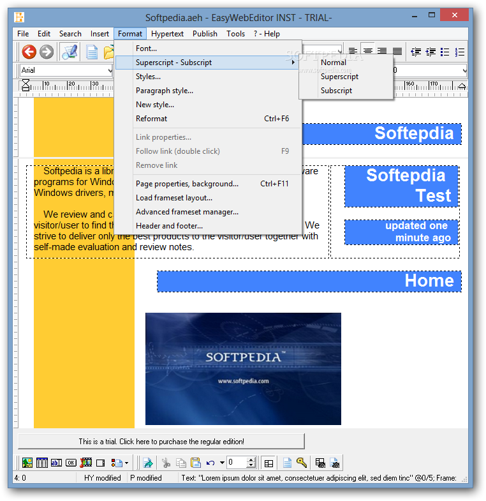The image size is (486, 501).
Task: Expand the objects list dropdown arrow
Action: (127, 463)
